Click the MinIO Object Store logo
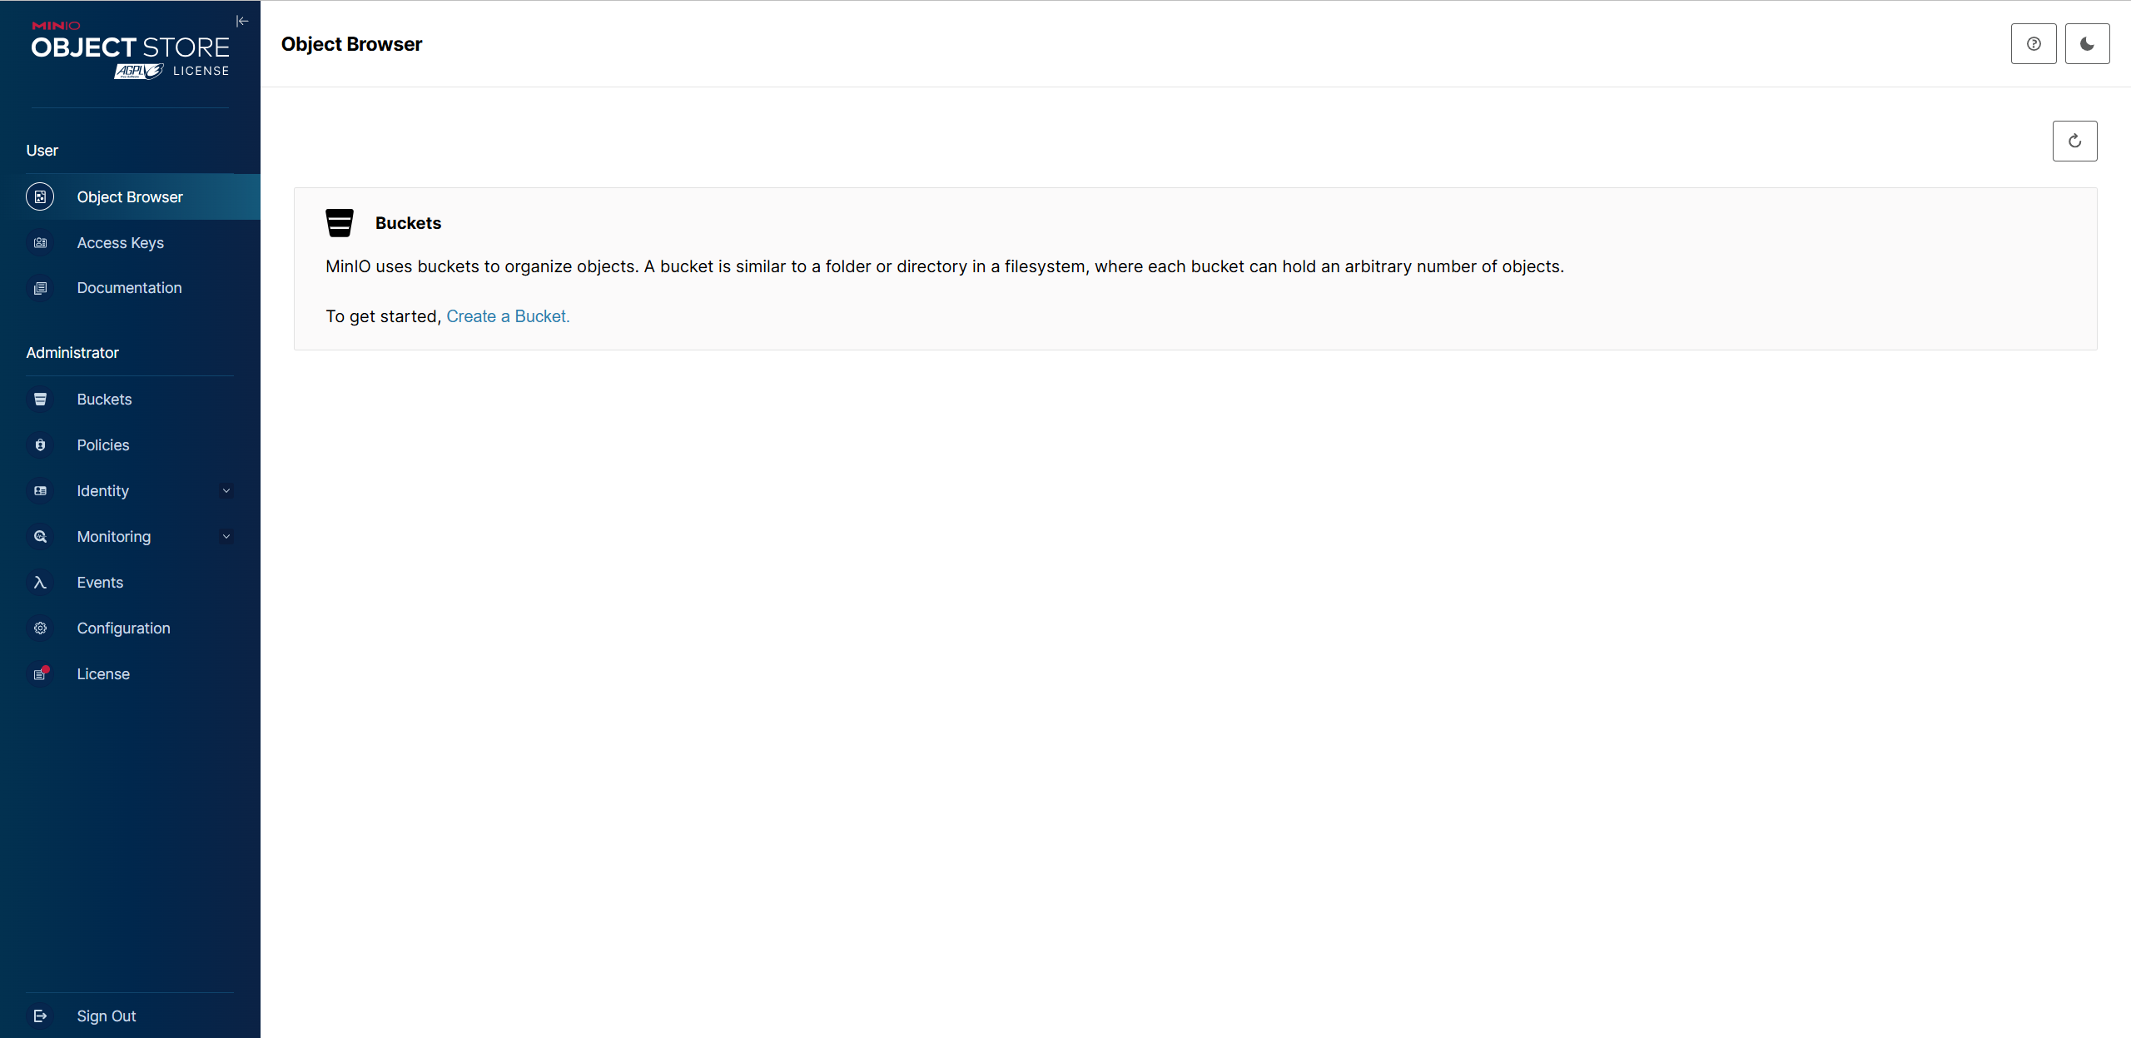The height and width of the screenshot is (1038, 2131). [x=131, y=50]
